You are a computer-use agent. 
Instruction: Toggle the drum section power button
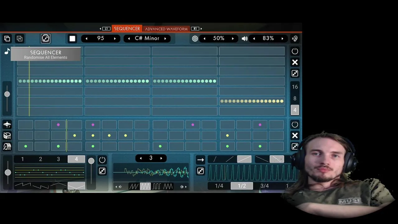click(x=295, y=124)
